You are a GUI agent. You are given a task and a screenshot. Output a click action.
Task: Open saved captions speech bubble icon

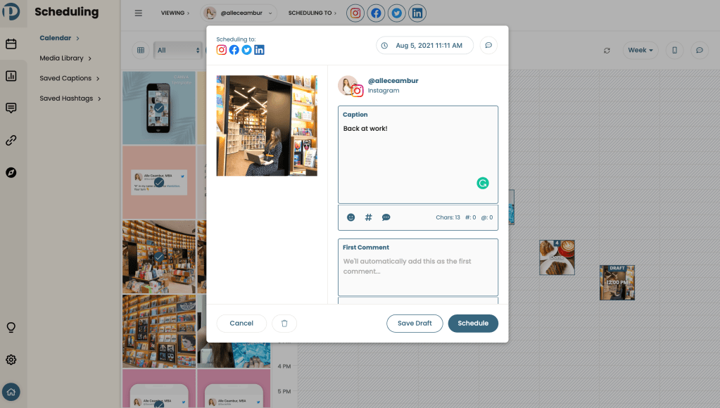pos(386,217)
